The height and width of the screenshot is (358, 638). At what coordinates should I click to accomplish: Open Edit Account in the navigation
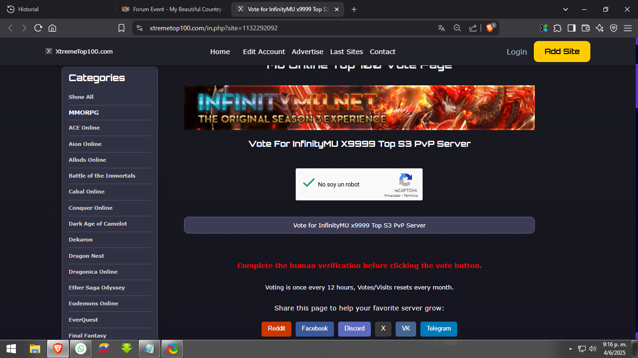pos(264,52)
